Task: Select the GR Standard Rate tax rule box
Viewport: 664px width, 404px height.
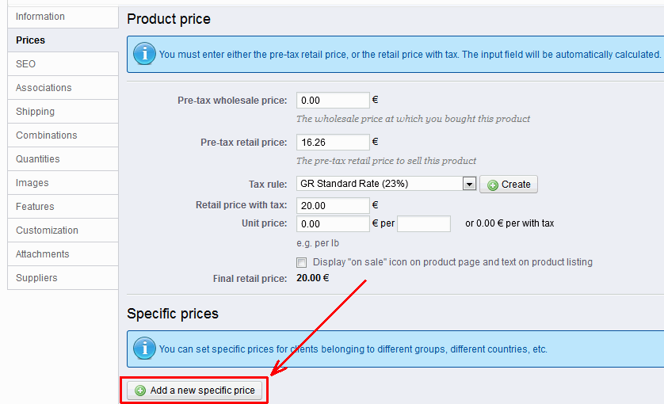Action: click(x=379, y=184)
